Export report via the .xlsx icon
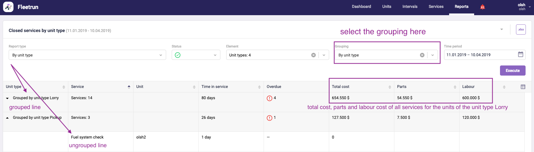Screen dimensions: 534x152 521,30
